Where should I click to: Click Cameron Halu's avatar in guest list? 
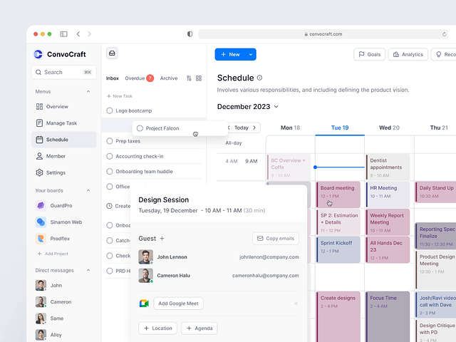(x=145, y=276)
